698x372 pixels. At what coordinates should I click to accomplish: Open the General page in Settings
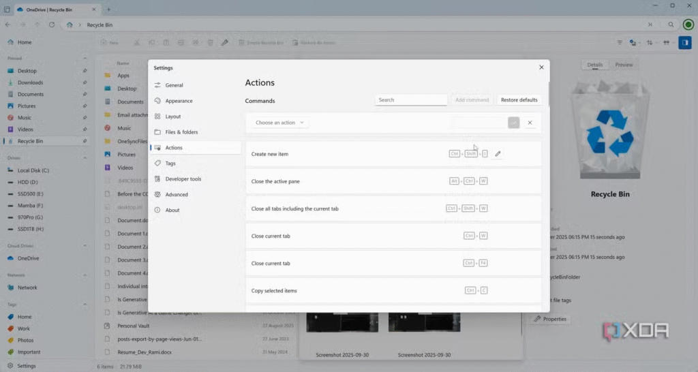(x=174, y=85)
